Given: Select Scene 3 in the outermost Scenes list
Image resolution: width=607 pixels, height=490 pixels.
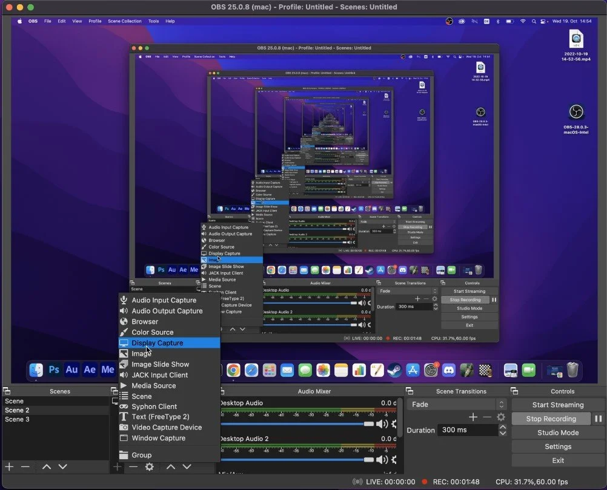Looking at the screenshot, I should click(x=56, y=419).
